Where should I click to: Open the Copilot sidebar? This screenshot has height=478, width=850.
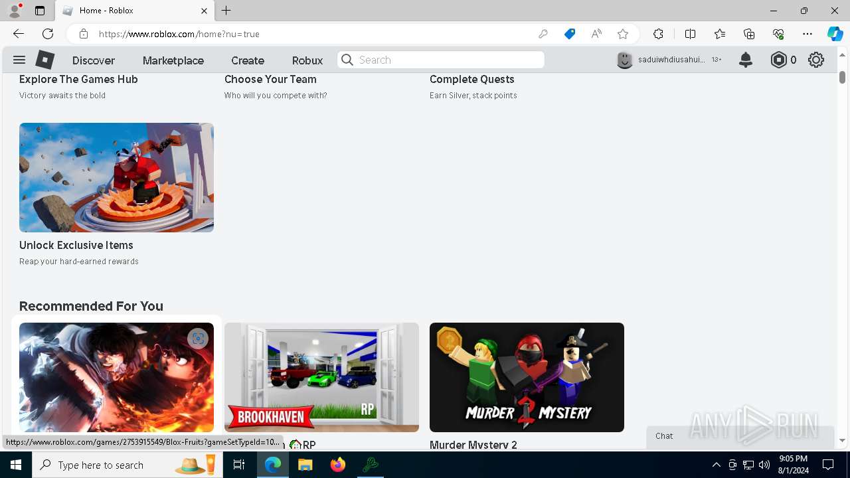pyautogui.click(x=835, y=34)
